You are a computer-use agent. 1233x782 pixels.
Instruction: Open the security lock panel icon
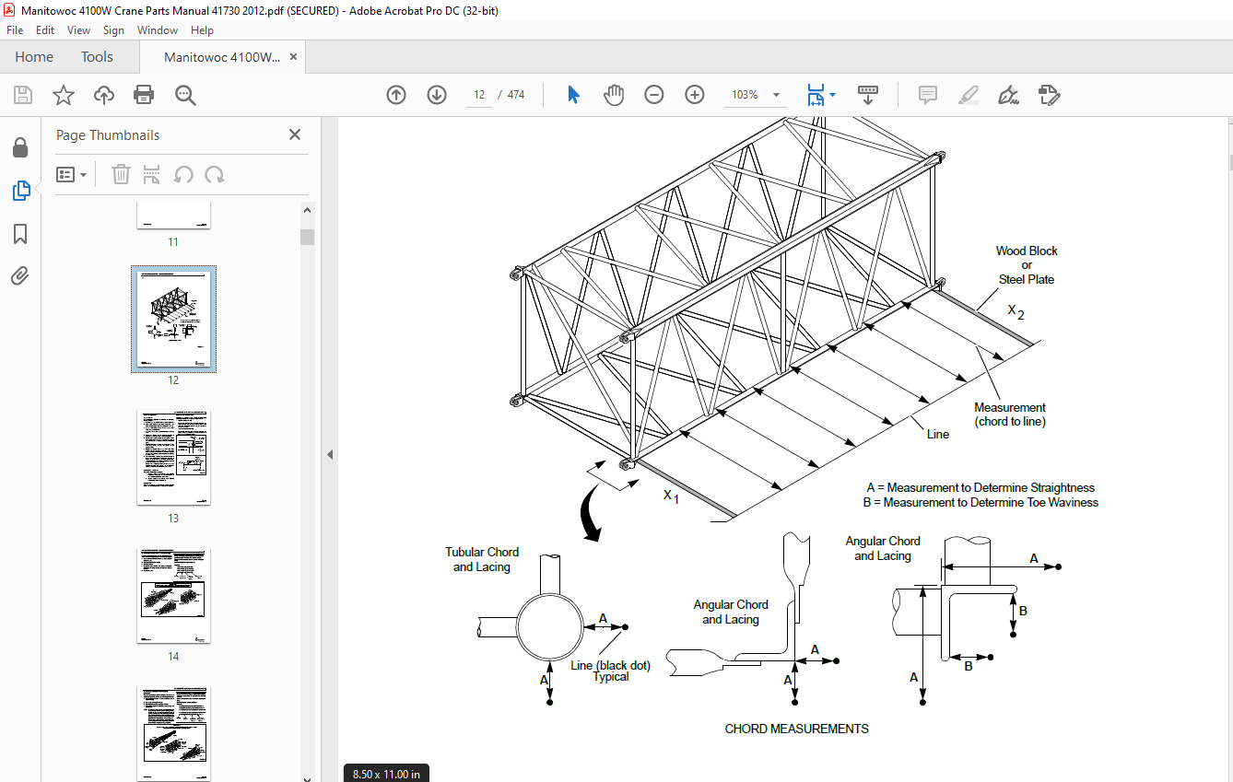(20, 147)
